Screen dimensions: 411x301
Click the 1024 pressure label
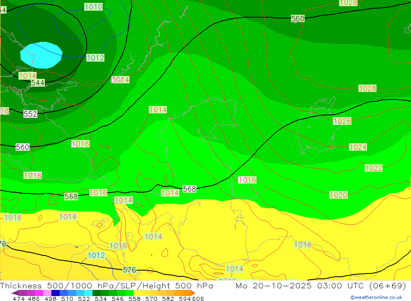click(358, 147)
